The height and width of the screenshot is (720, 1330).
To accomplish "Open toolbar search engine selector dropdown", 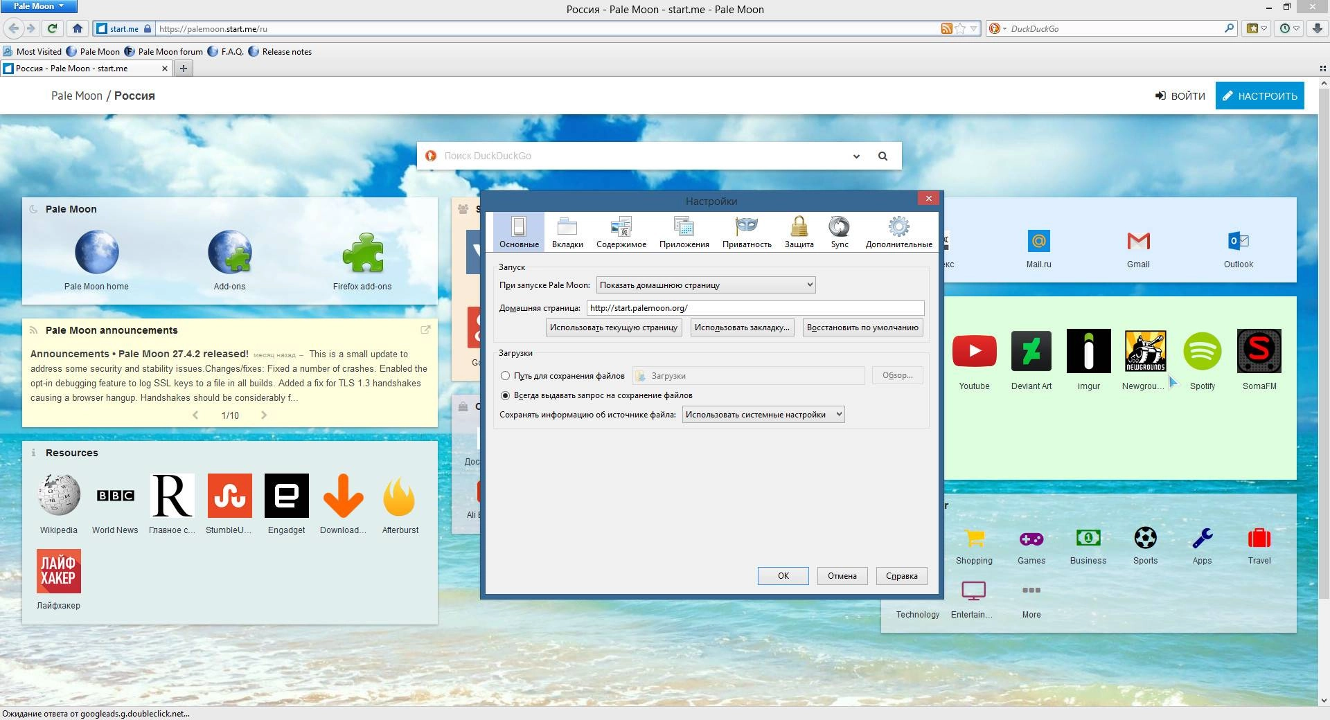I will click(x=997, y=28).
